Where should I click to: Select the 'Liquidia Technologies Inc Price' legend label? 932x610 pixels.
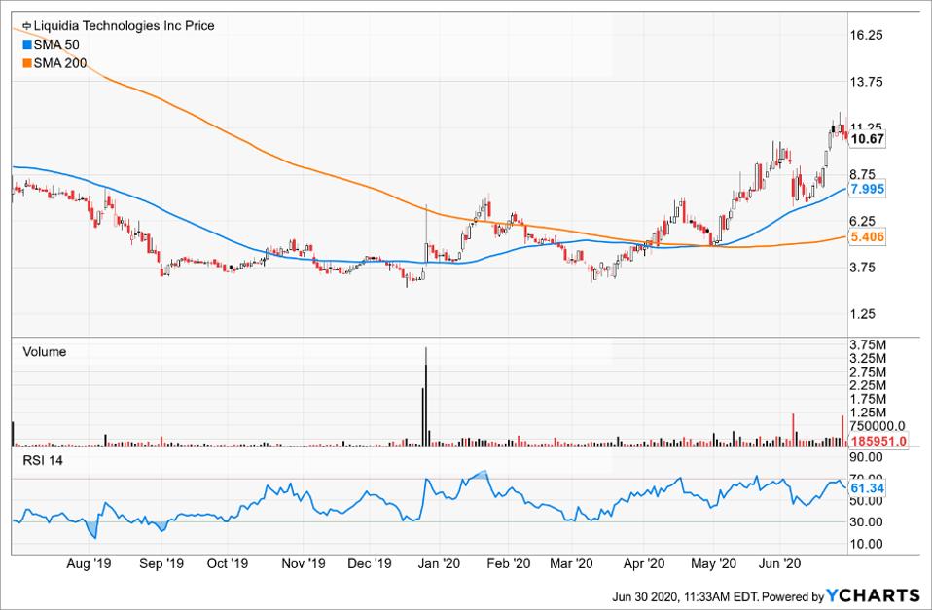pyautogui.click(x=124, y=26)
